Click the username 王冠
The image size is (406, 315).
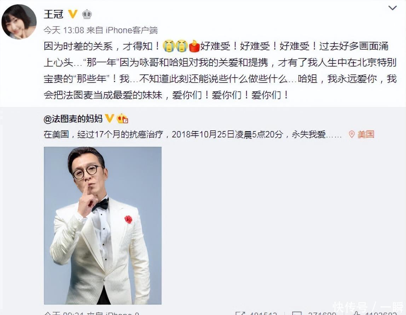tap(54, 14)
